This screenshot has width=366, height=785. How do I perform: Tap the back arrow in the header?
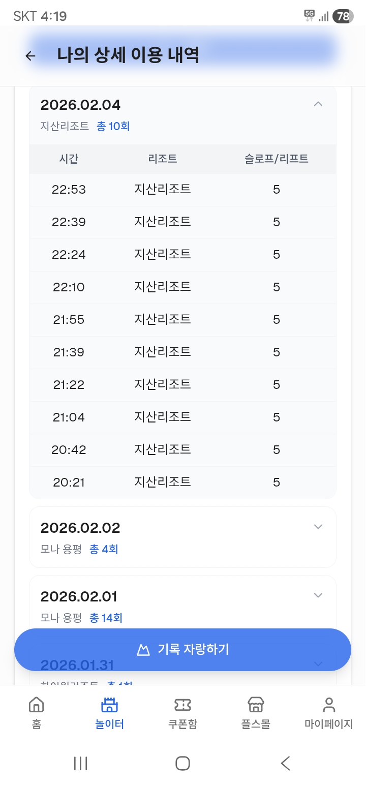pos(30,56)
